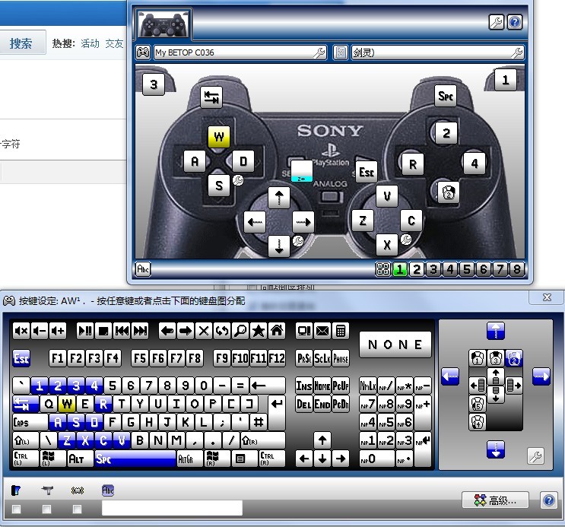Click the mute key on virtual keyboard
Screen dimensions: 565x527
(21, 331)
